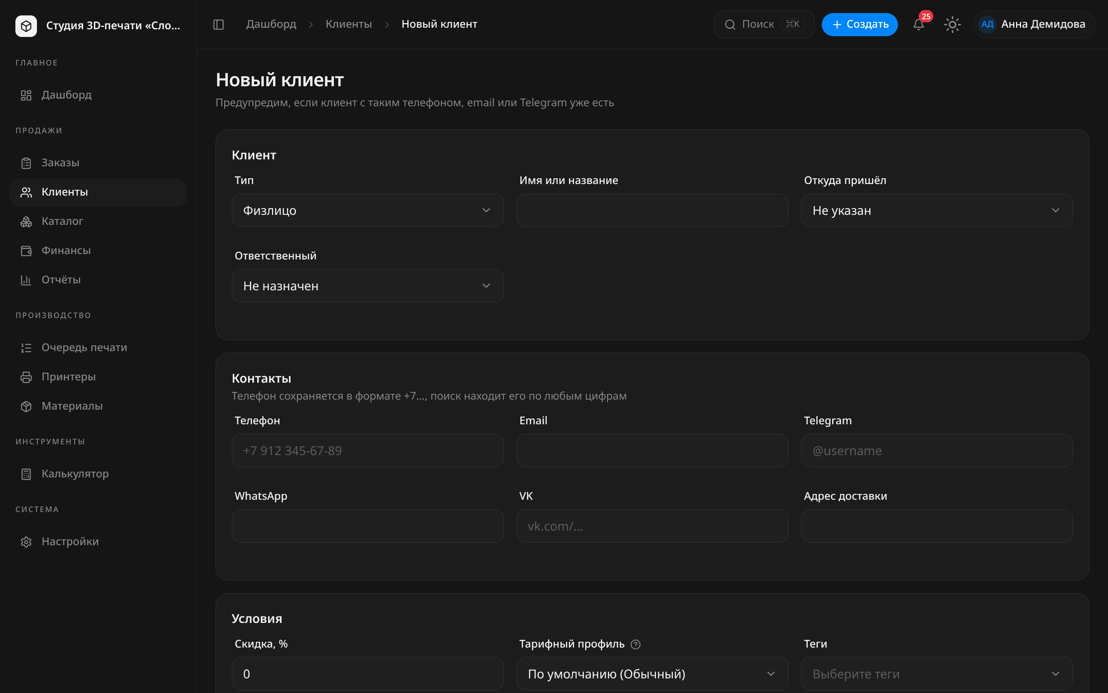Focus the Имя или название field
The width and height of the screenshot is (1108, 693).
click(652, 210)
